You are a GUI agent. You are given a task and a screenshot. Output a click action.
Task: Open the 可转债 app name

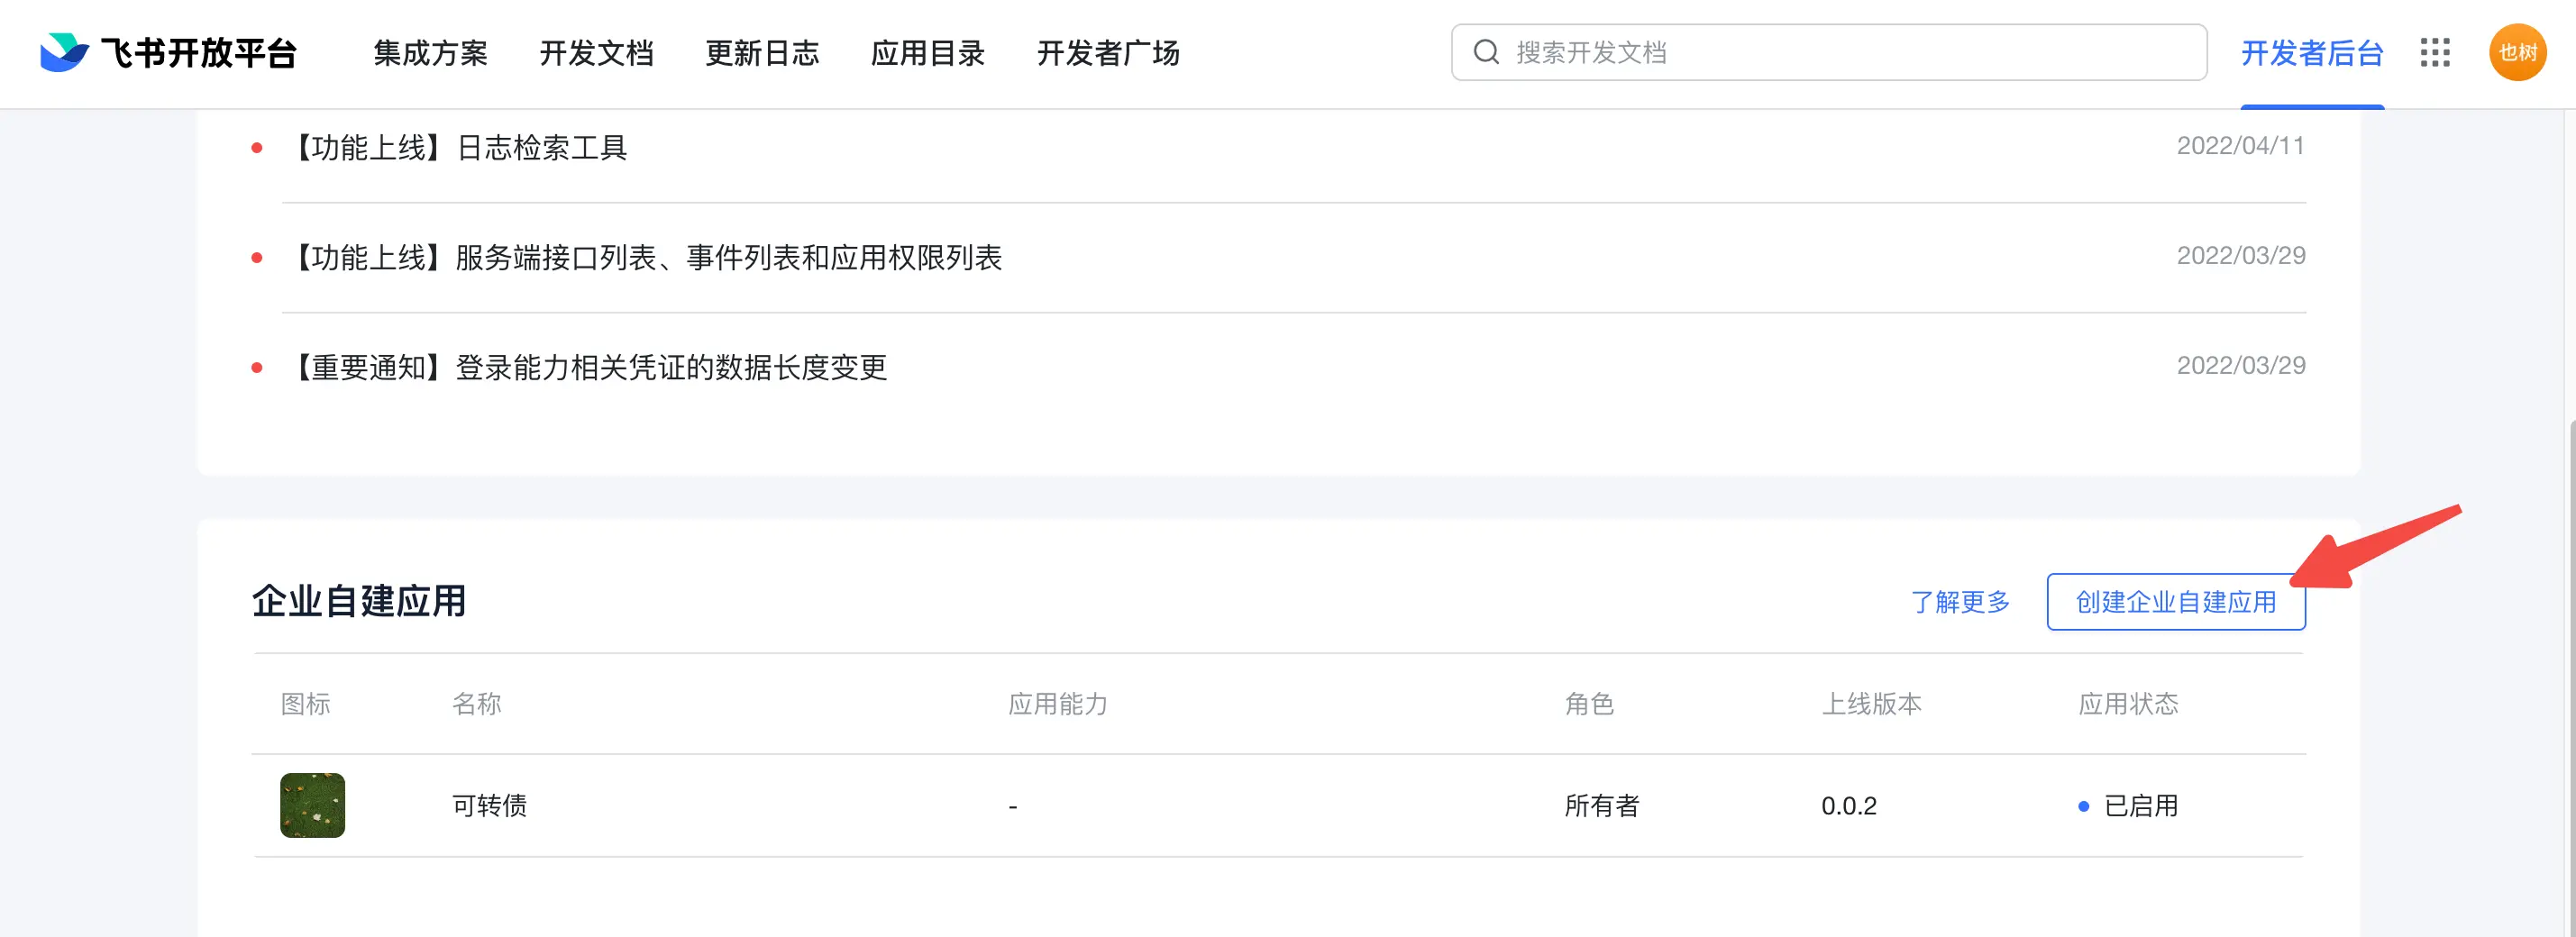(489, 806)
